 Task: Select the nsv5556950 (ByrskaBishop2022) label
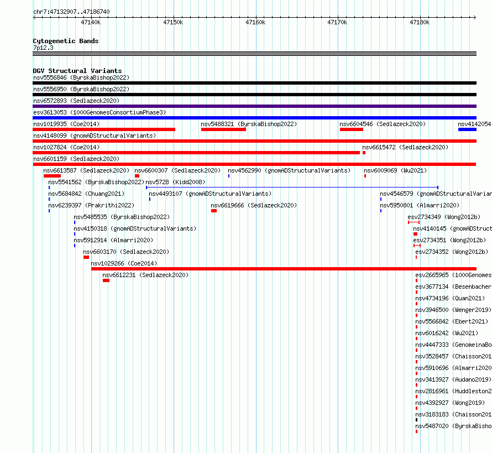point(81,89)
